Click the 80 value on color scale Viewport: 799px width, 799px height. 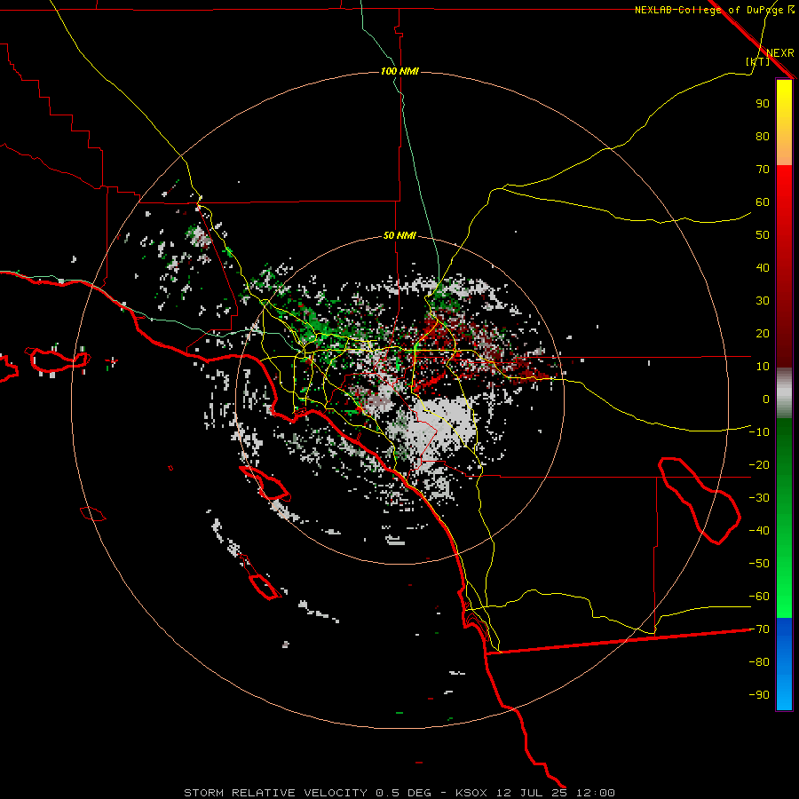[763, 136]
